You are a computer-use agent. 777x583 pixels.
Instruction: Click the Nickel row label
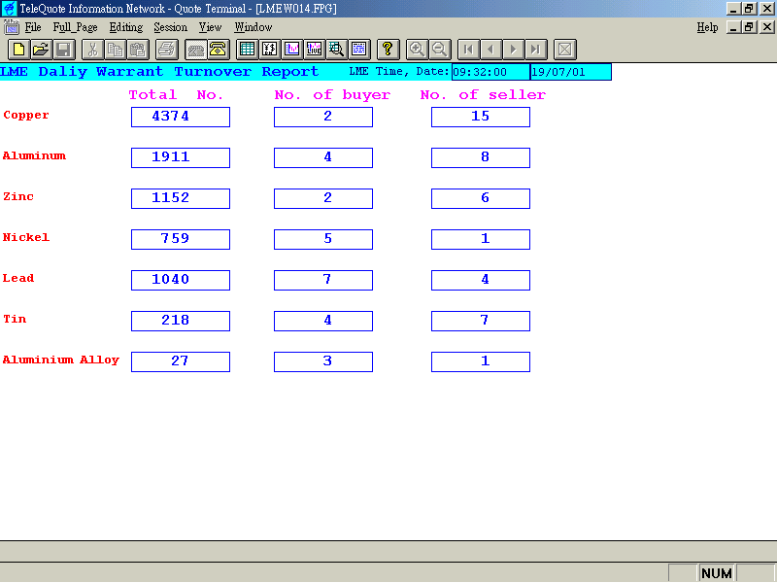tap(26, 237)
